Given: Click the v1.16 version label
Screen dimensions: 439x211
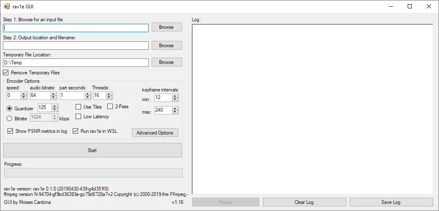Looking at the screenshot, I should click(178, 202).
